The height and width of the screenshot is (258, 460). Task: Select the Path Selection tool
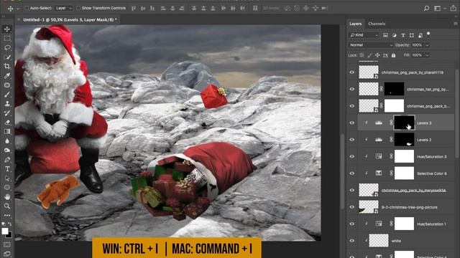click(x=7, y=178)
